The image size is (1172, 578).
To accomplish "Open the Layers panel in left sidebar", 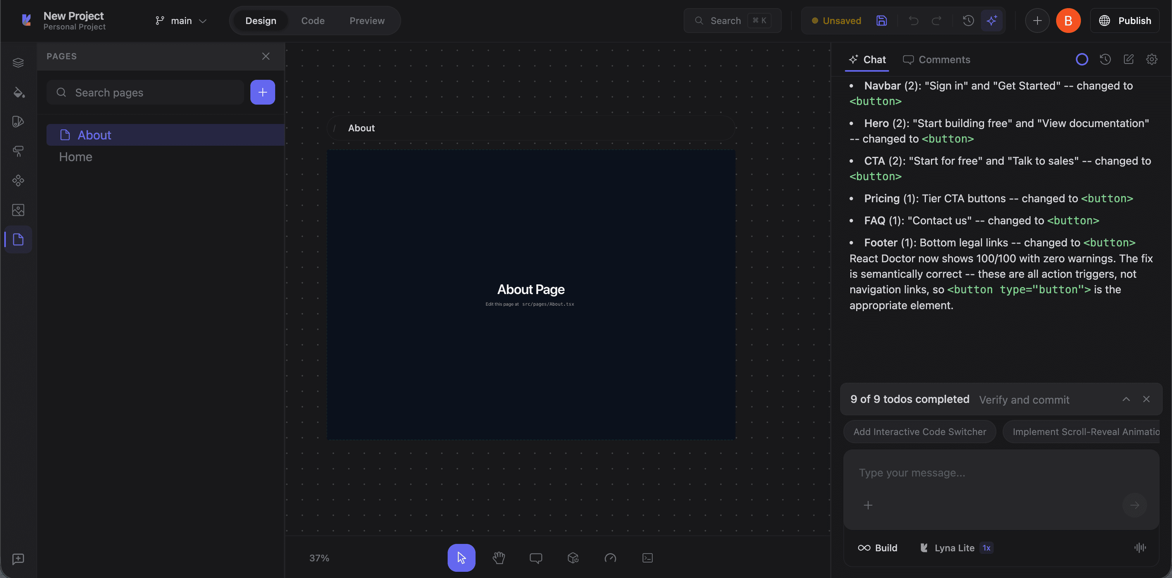I will coord(18,63).
